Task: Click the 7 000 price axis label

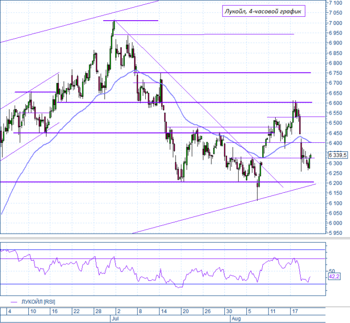Action: coord(336,23)
